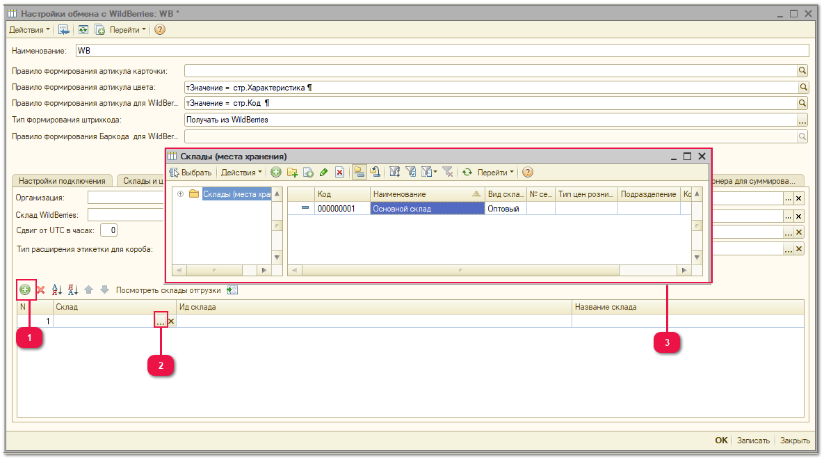Switch to Настройки подключения tab
The width and height of the screenshot is (824, 460).
(x=62, y=181)
